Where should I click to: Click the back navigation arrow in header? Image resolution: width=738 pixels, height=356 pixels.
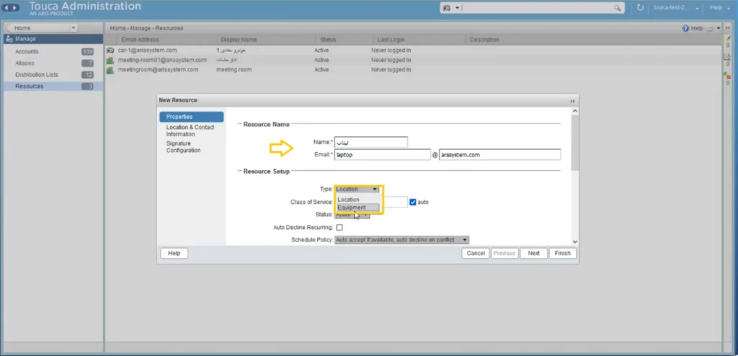point(7,7)
